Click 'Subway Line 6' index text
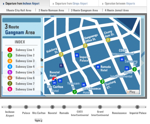The height and width of the screenshot is (124, 150). point(25,78)
